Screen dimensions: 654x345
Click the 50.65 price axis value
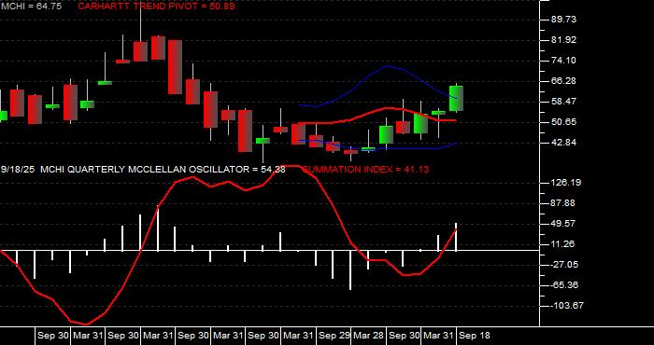tap(563, 122)
